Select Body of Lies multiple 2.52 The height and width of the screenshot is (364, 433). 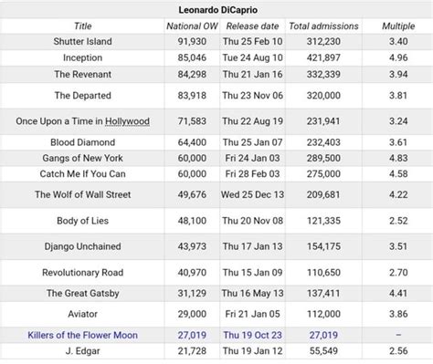tap(398, 221)
